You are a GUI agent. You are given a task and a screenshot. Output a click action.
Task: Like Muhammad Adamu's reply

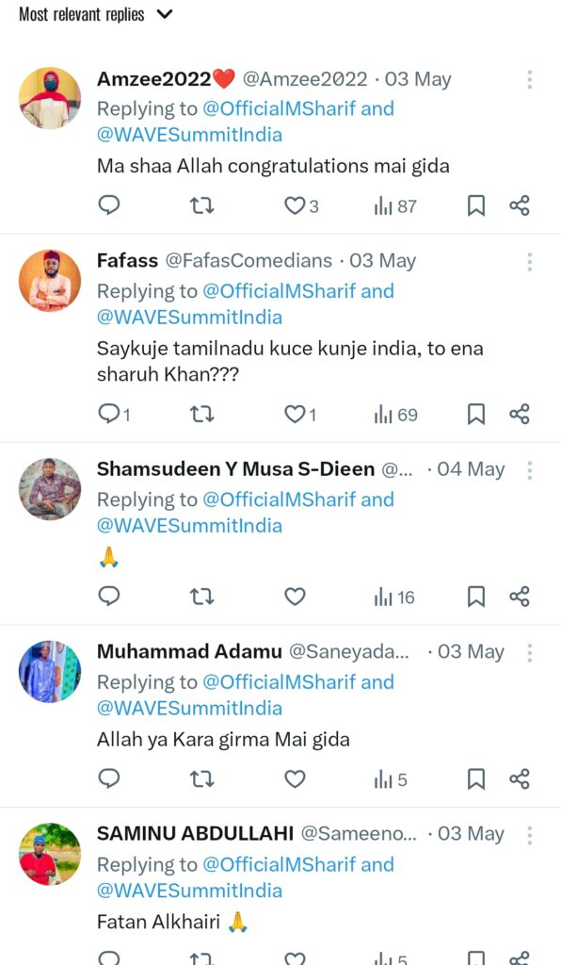click(294, 779)
